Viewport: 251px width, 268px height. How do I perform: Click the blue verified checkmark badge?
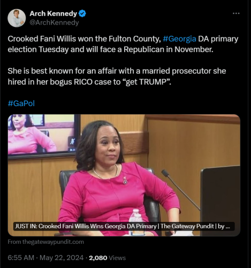click(82, 13)
